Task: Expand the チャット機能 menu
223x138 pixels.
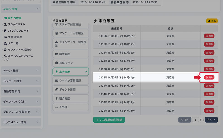Action: click(21, 71)
